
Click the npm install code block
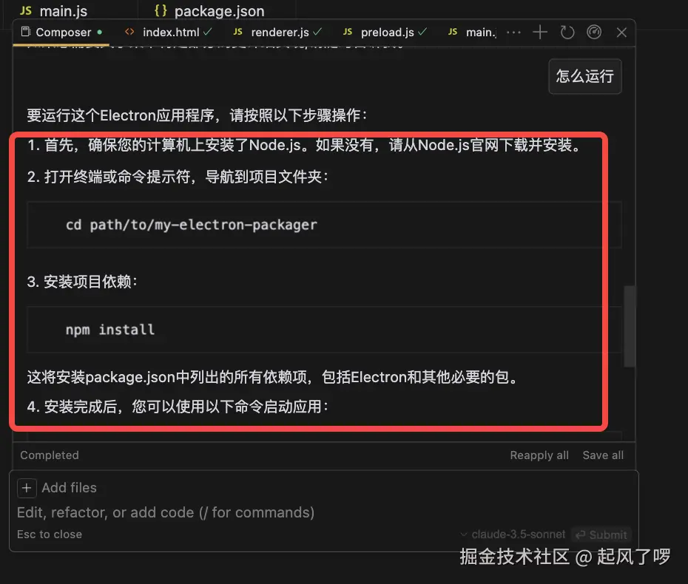[x=324, y=330]
